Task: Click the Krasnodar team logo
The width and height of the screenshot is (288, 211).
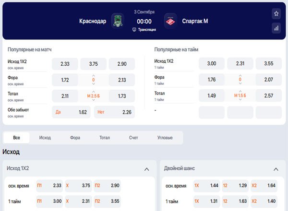Action: 118,21
